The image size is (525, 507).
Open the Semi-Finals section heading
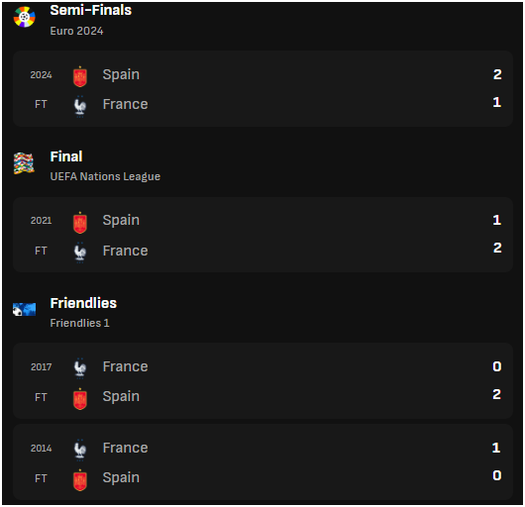91,10
